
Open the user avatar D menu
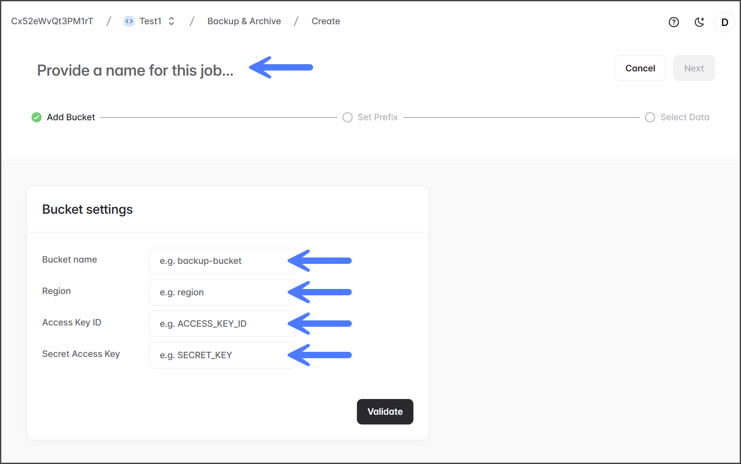[724, 22]
